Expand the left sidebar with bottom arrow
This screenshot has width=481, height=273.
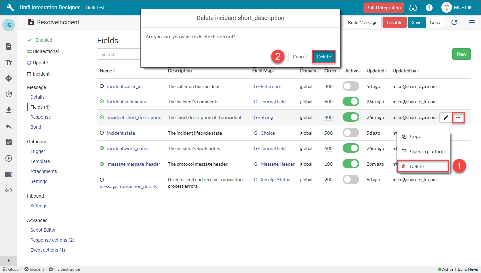pyautogui.click(x=9, y=261)
